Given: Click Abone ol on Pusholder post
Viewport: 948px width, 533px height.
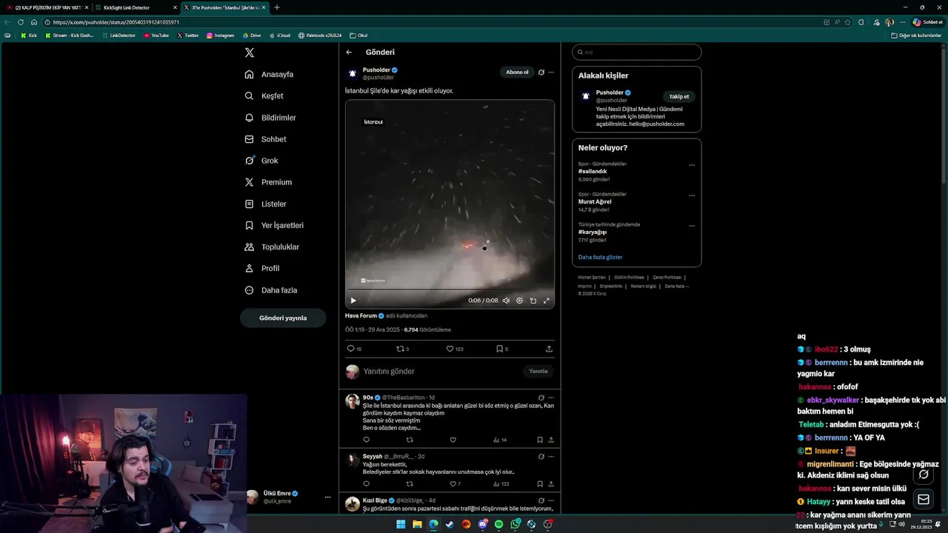Looking at the screenshot, I should coord(517,73).
